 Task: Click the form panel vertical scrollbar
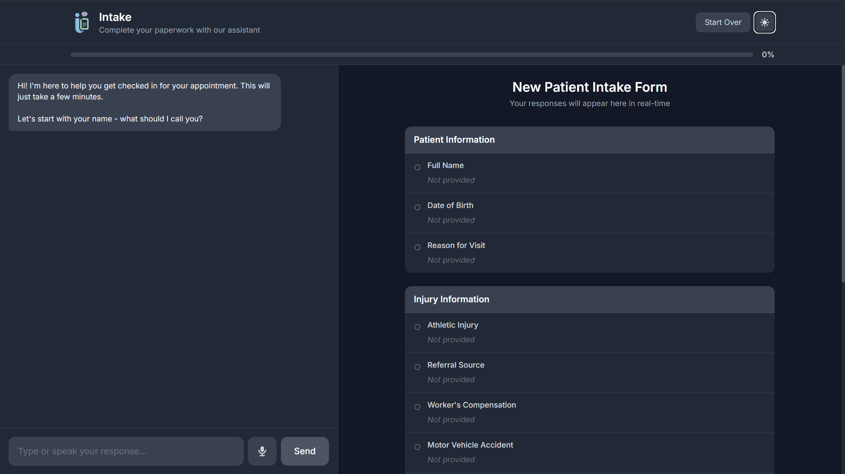843,174
